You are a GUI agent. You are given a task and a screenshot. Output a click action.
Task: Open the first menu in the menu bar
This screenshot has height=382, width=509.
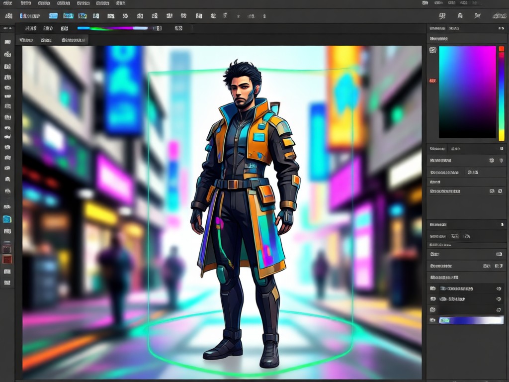pyautogui.click(x=7, y=3)
